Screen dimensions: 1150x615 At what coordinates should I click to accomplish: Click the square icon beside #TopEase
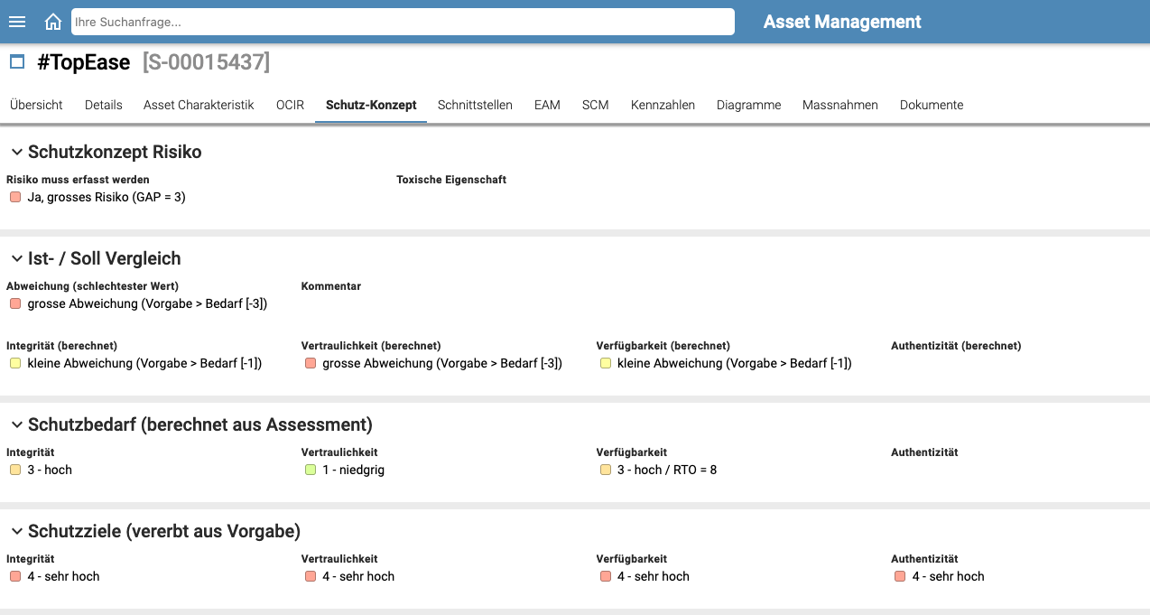click(16, 61)
